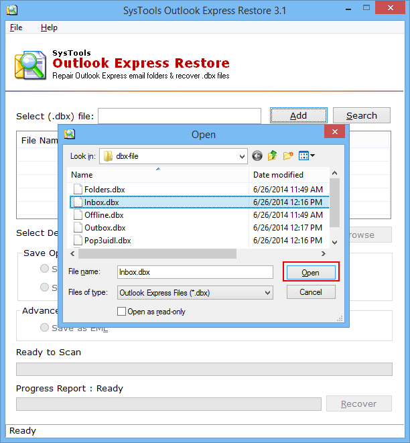Click the Cancel button in dialog
Image resolution: width=410 pixels, height=443 pixels.
pos(311,292)
